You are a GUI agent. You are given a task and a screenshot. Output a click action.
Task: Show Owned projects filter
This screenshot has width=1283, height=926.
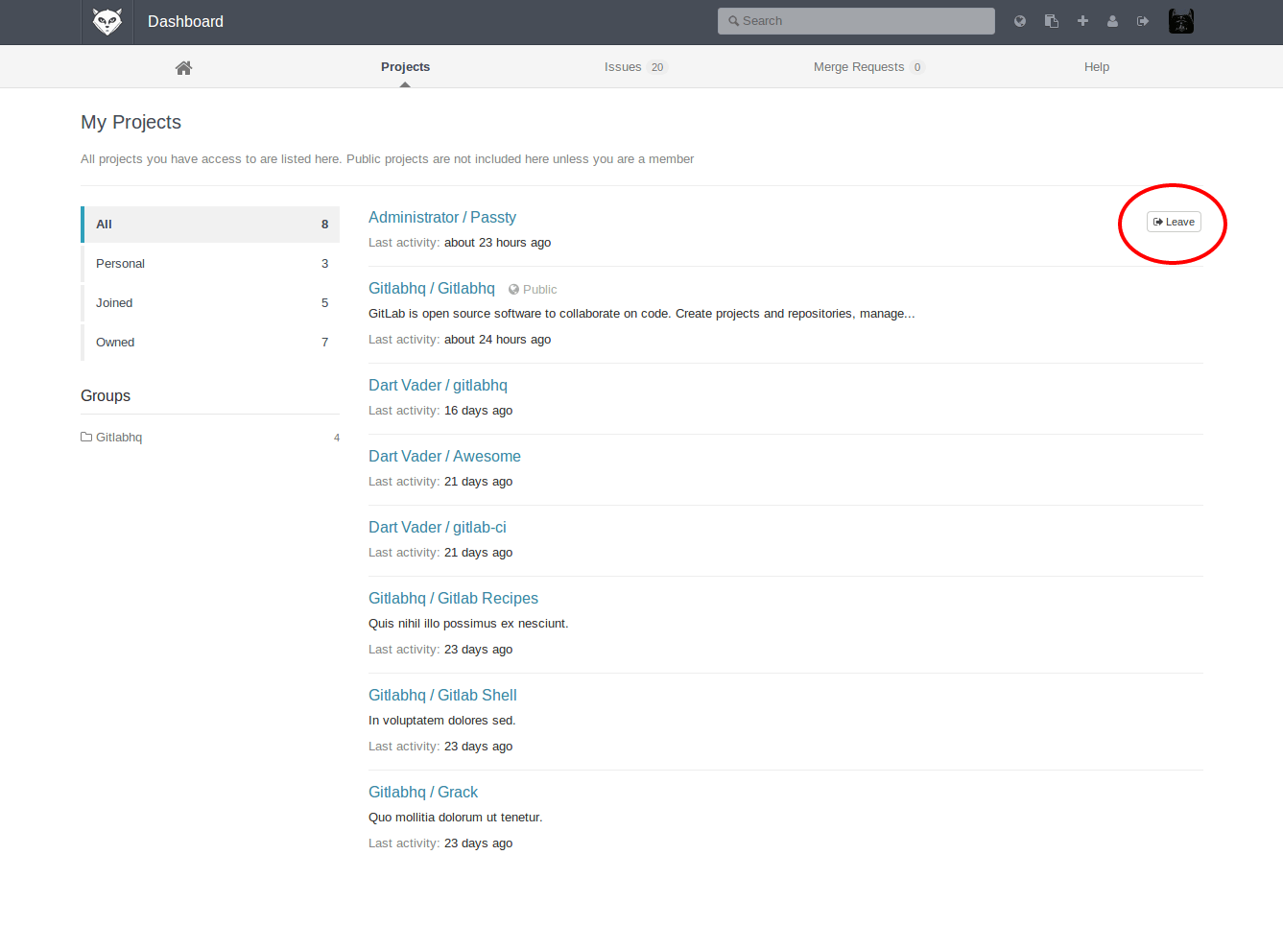pyautogui.click(x=115, y=343)
